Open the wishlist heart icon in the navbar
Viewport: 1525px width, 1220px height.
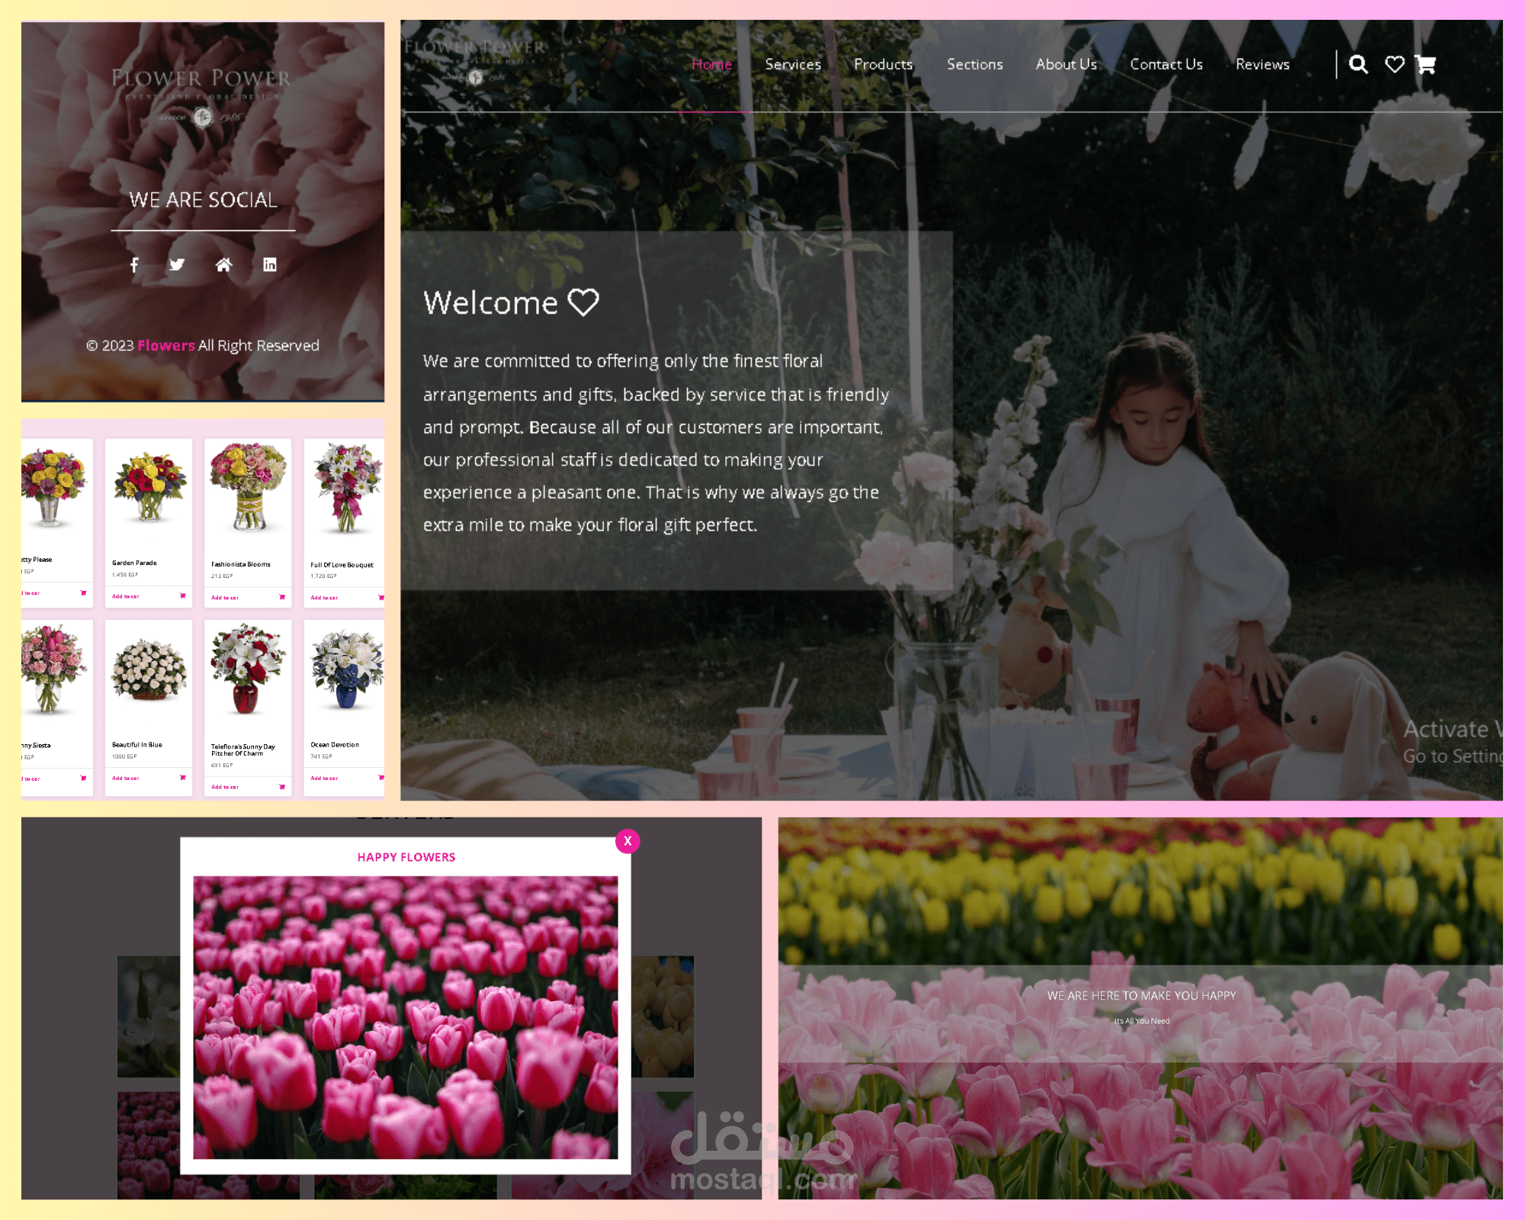point(1395,65)
